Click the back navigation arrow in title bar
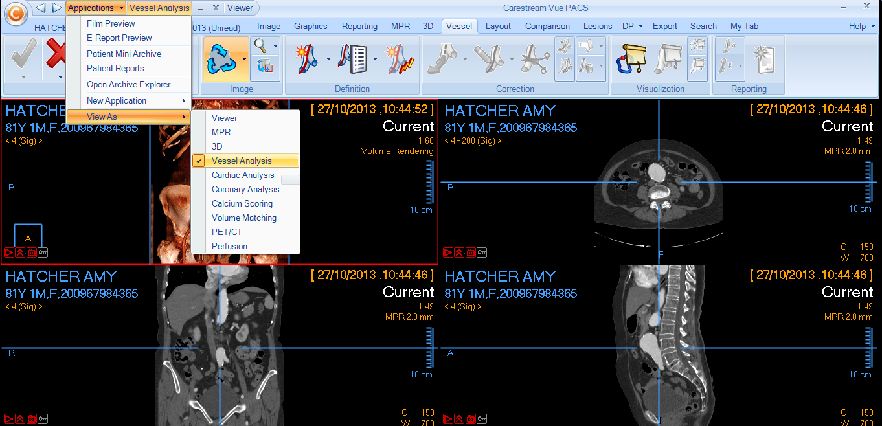This screenshot has width=882, height=426. click(x=41, y=8)
